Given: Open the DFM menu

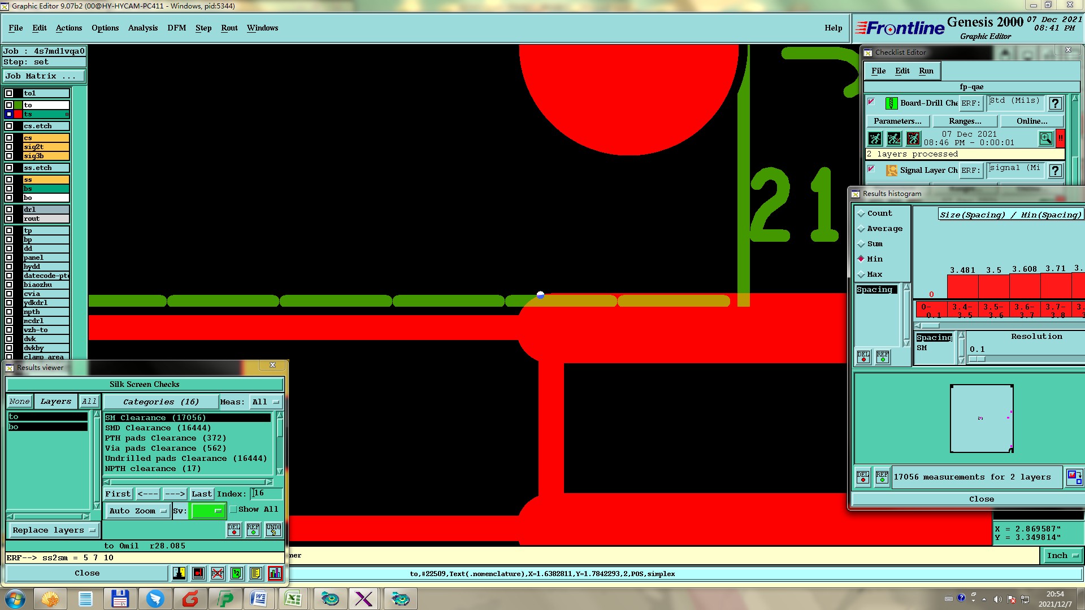Looking at the screenshot, I should [176, 28].
